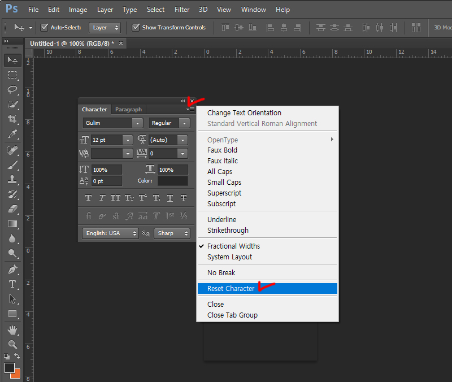Image resolution: width=452 pixels, height=382 pixels.
Task: Select the Blur tool
Action: click(12, 238)
